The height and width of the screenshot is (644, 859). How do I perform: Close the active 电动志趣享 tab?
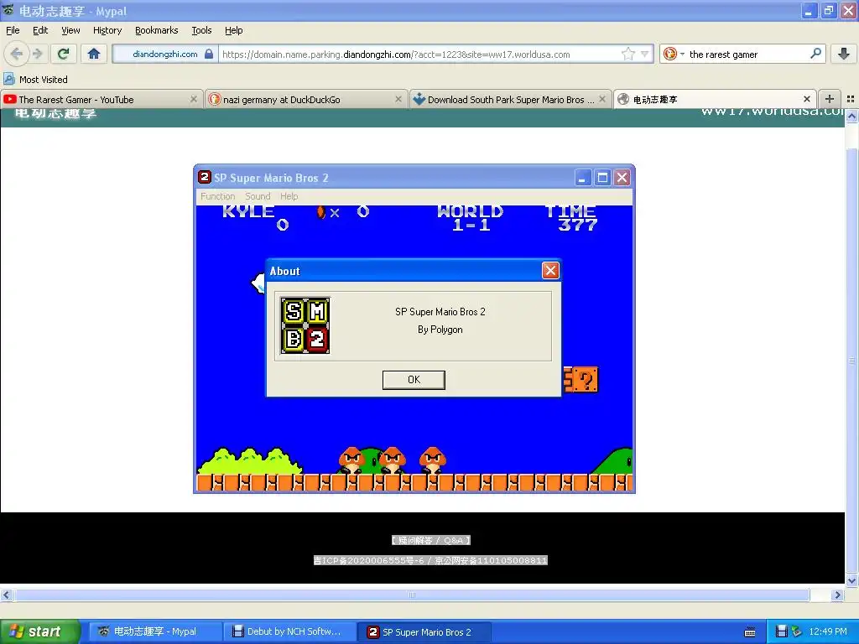(806, 99)
